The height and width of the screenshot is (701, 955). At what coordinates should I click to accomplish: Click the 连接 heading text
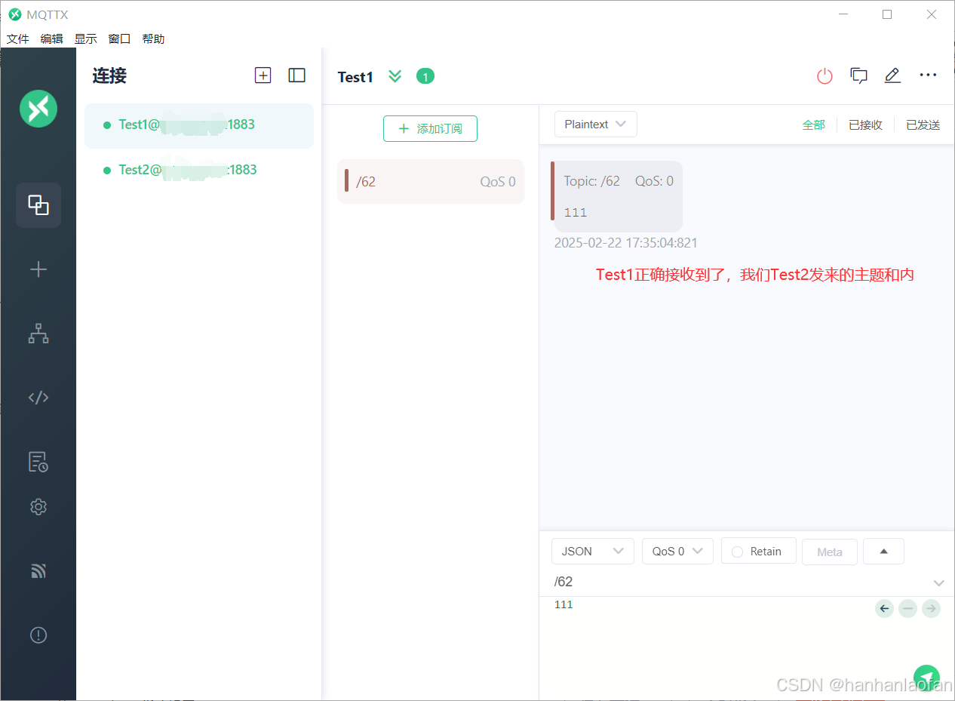(109, 75)
